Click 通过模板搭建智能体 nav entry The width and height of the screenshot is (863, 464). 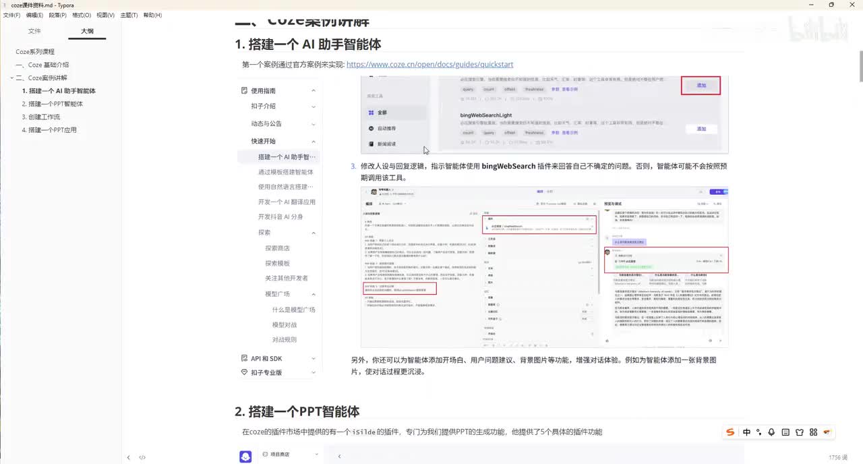tap(285, 172)
